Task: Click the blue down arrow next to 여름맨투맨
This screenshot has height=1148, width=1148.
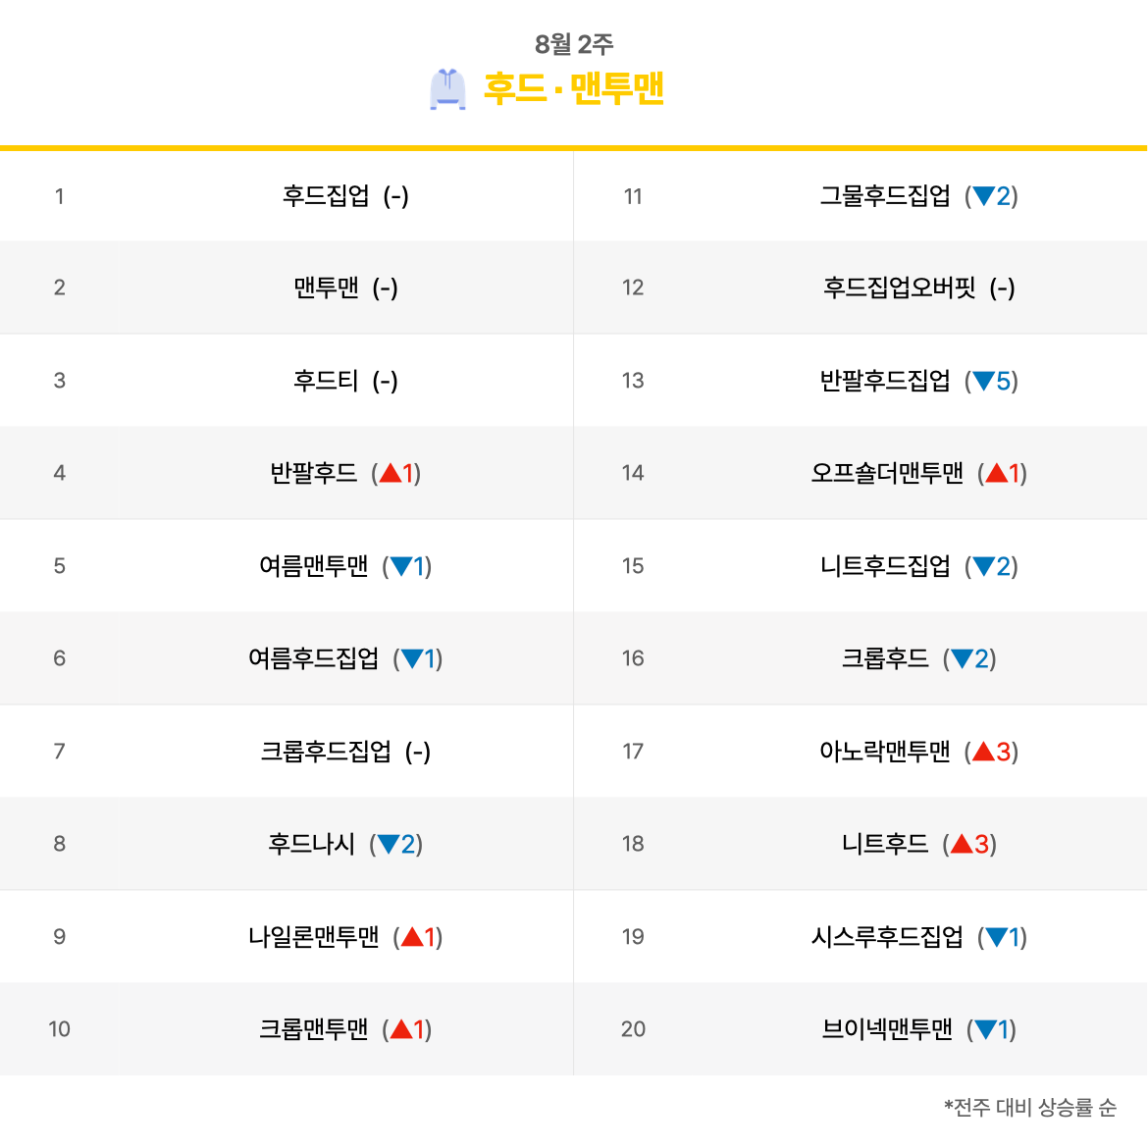Action: click(401, 566)
